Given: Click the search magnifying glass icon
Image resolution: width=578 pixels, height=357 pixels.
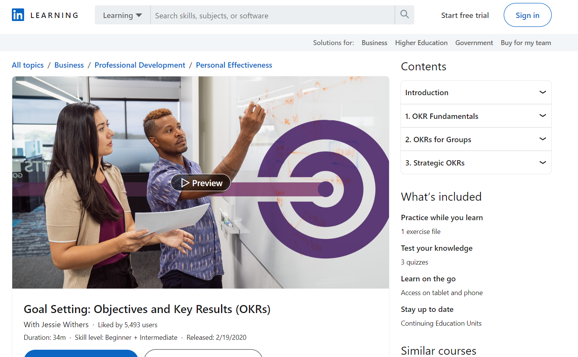Looking at the screenshot, I should (x=404, y=14).
